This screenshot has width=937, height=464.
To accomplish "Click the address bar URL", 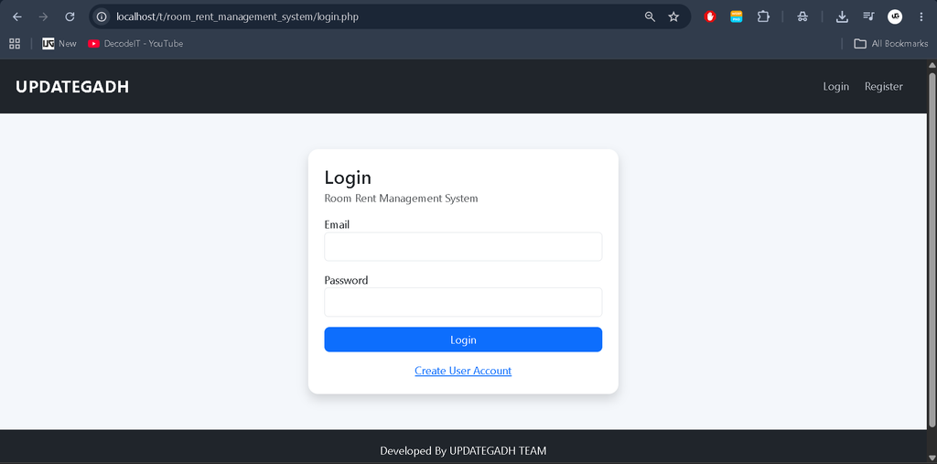I will tap(238, 16).
